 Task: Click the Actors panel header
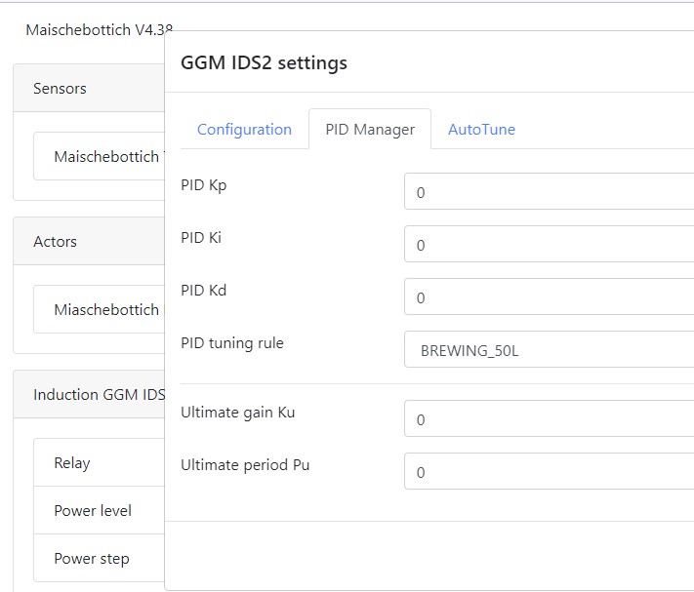55,242
